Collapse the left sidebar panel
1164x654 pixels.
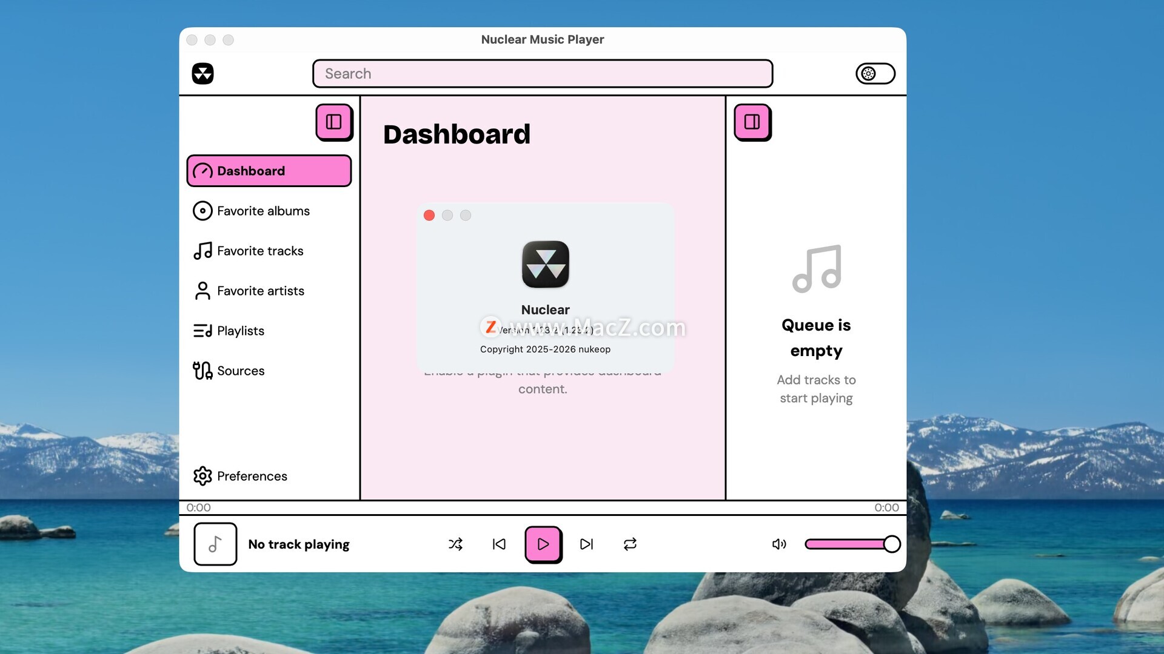click(x=333, y=122)
